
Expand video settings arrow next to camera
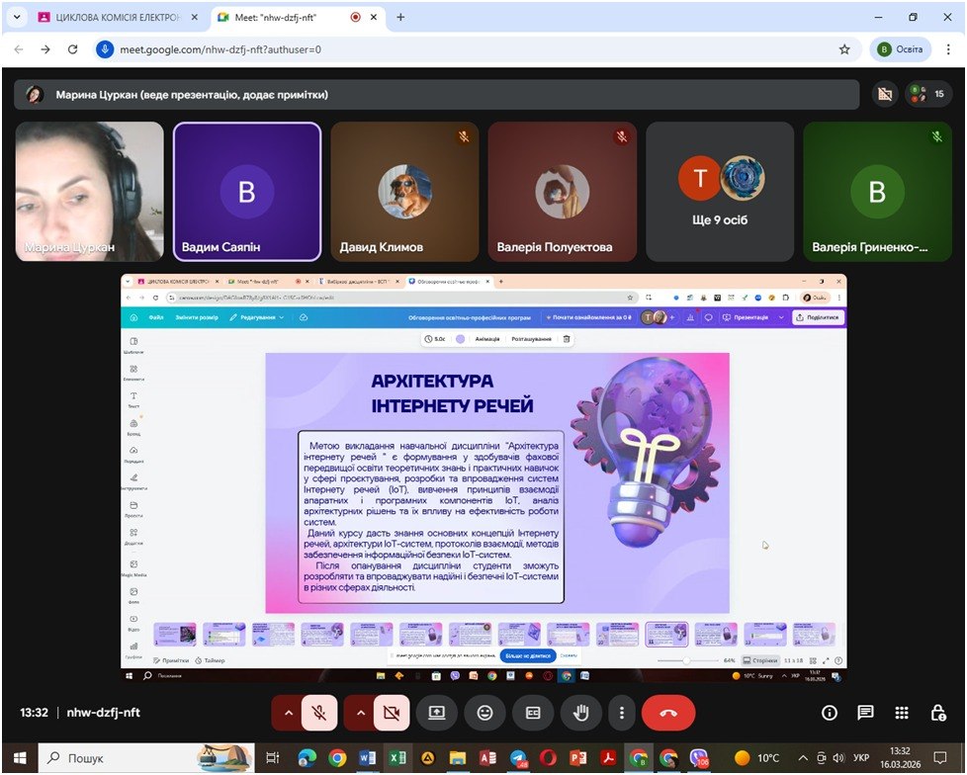tap(360, 713)
